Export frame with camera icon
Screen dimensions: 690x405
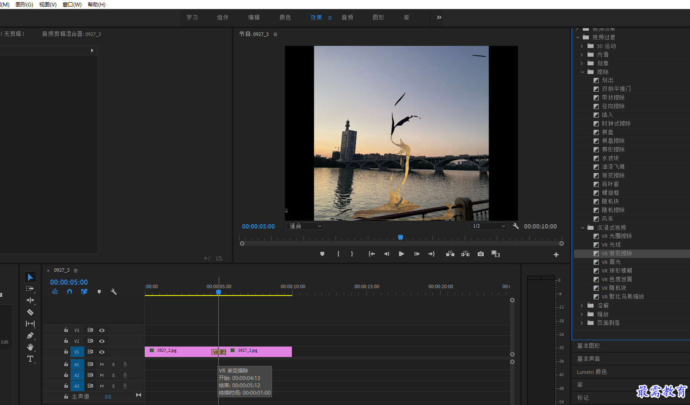point(481,254)
